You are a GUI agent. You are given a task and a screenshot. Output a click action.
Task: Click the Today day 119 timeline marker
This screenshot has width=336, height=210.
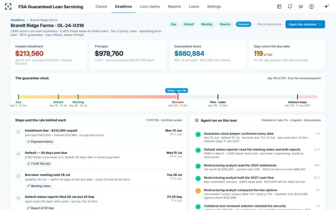click(x=177, y=90)
